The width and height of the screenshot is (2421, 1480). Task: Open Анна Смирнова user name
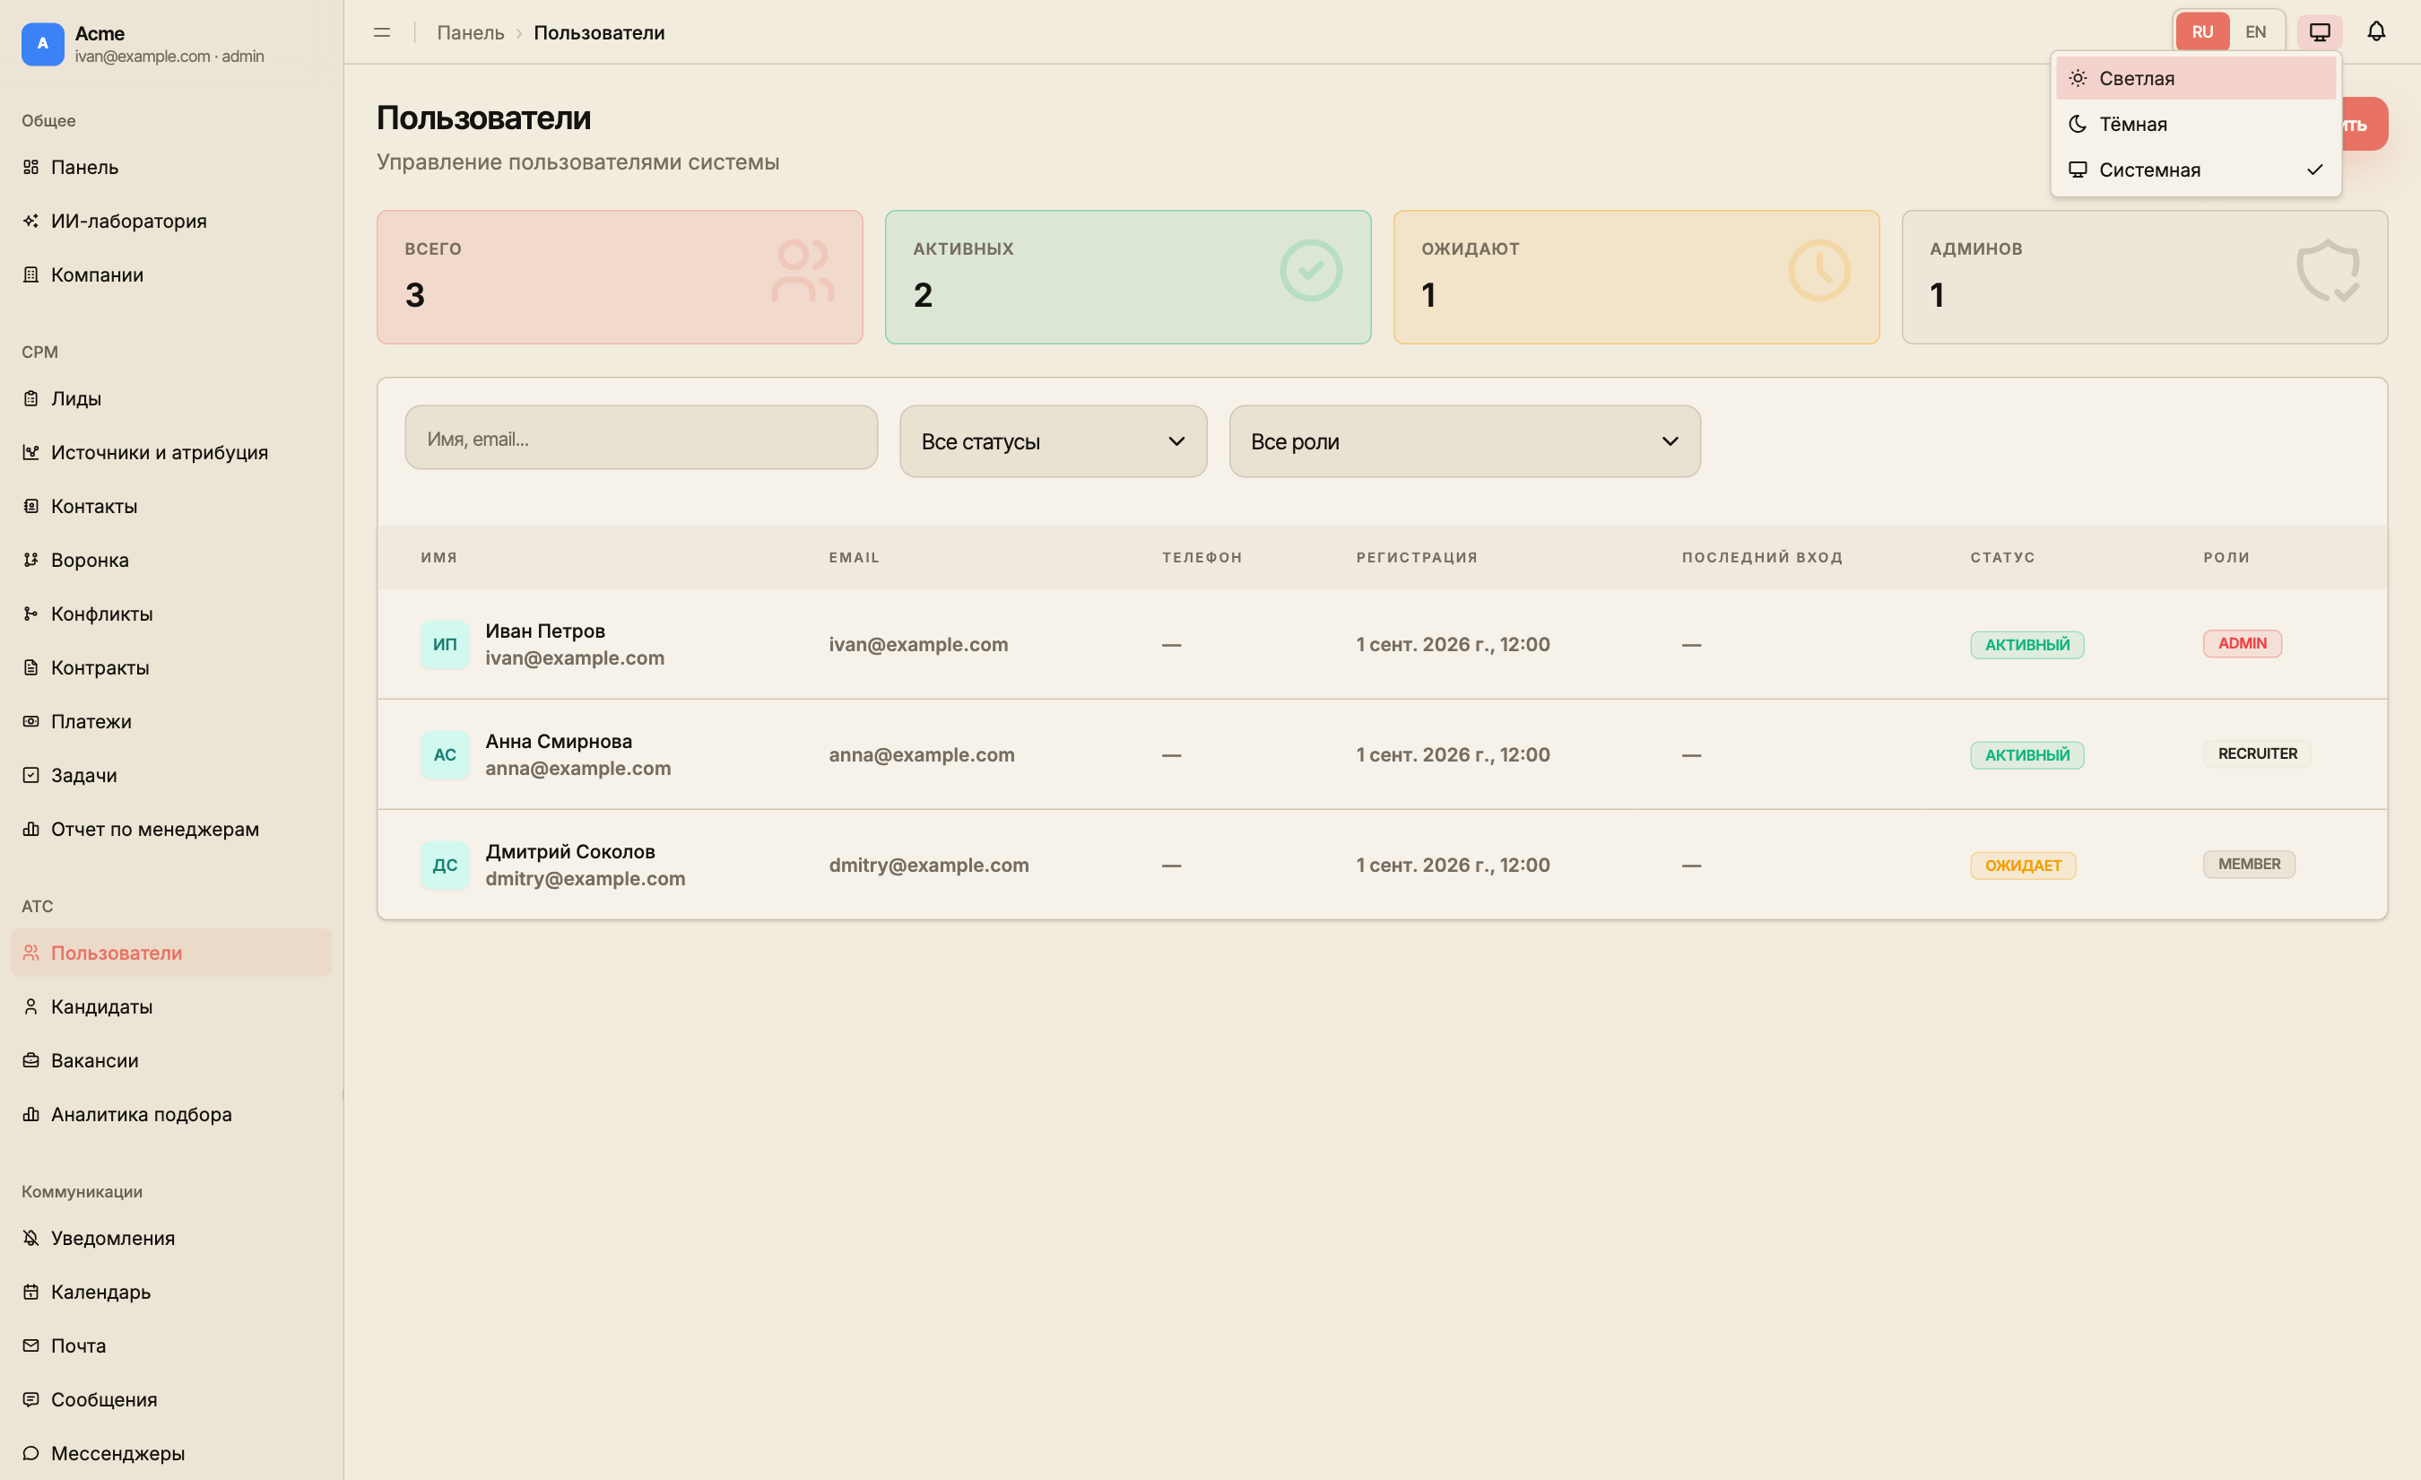point(559,742)
